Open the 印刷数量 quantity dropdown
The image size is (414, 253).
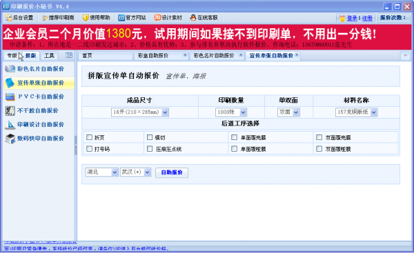(x=231, y=112)
